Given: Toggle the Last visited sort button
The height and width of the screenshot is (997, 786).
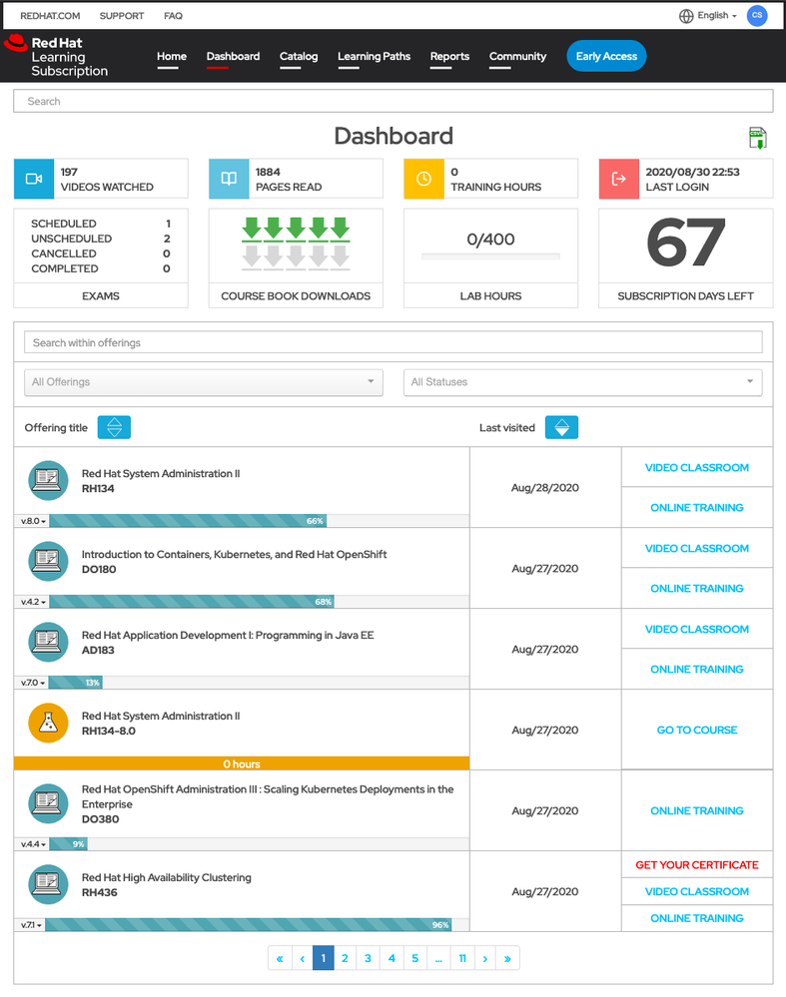Looking at the screenshot, I should click(x=561, y=427).
